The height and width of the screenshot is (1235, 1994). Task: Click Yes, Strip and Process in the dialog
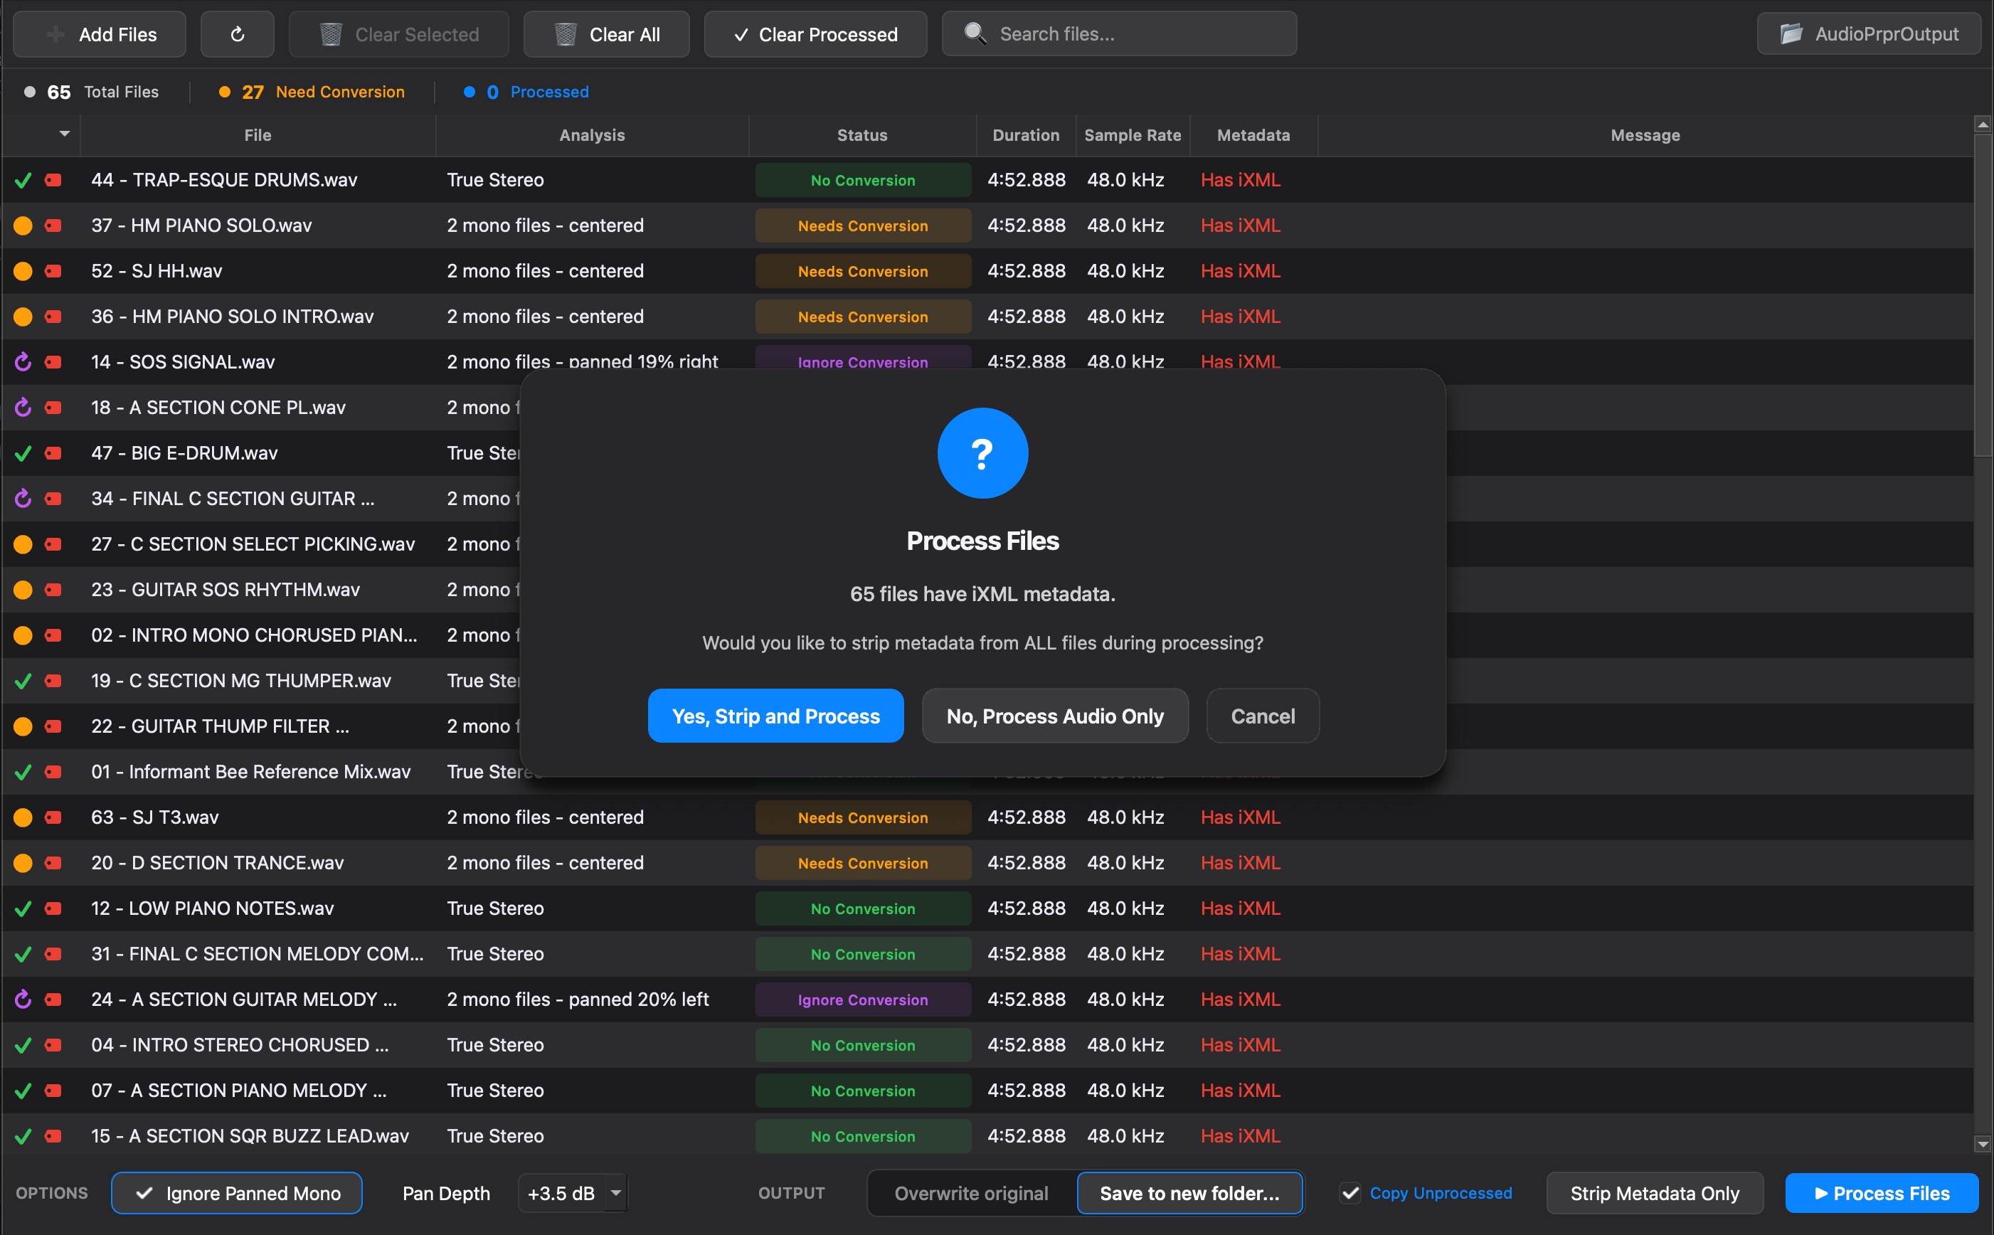775,716
